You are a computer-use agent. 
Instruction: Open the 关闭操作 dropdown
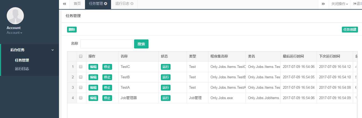(339, 4)
